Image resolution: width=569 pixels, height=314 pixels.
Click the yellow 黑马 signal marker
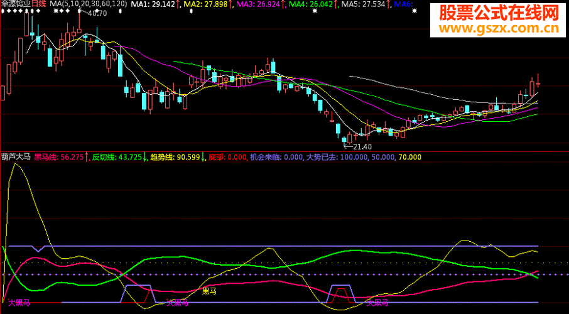pos(209,291)
